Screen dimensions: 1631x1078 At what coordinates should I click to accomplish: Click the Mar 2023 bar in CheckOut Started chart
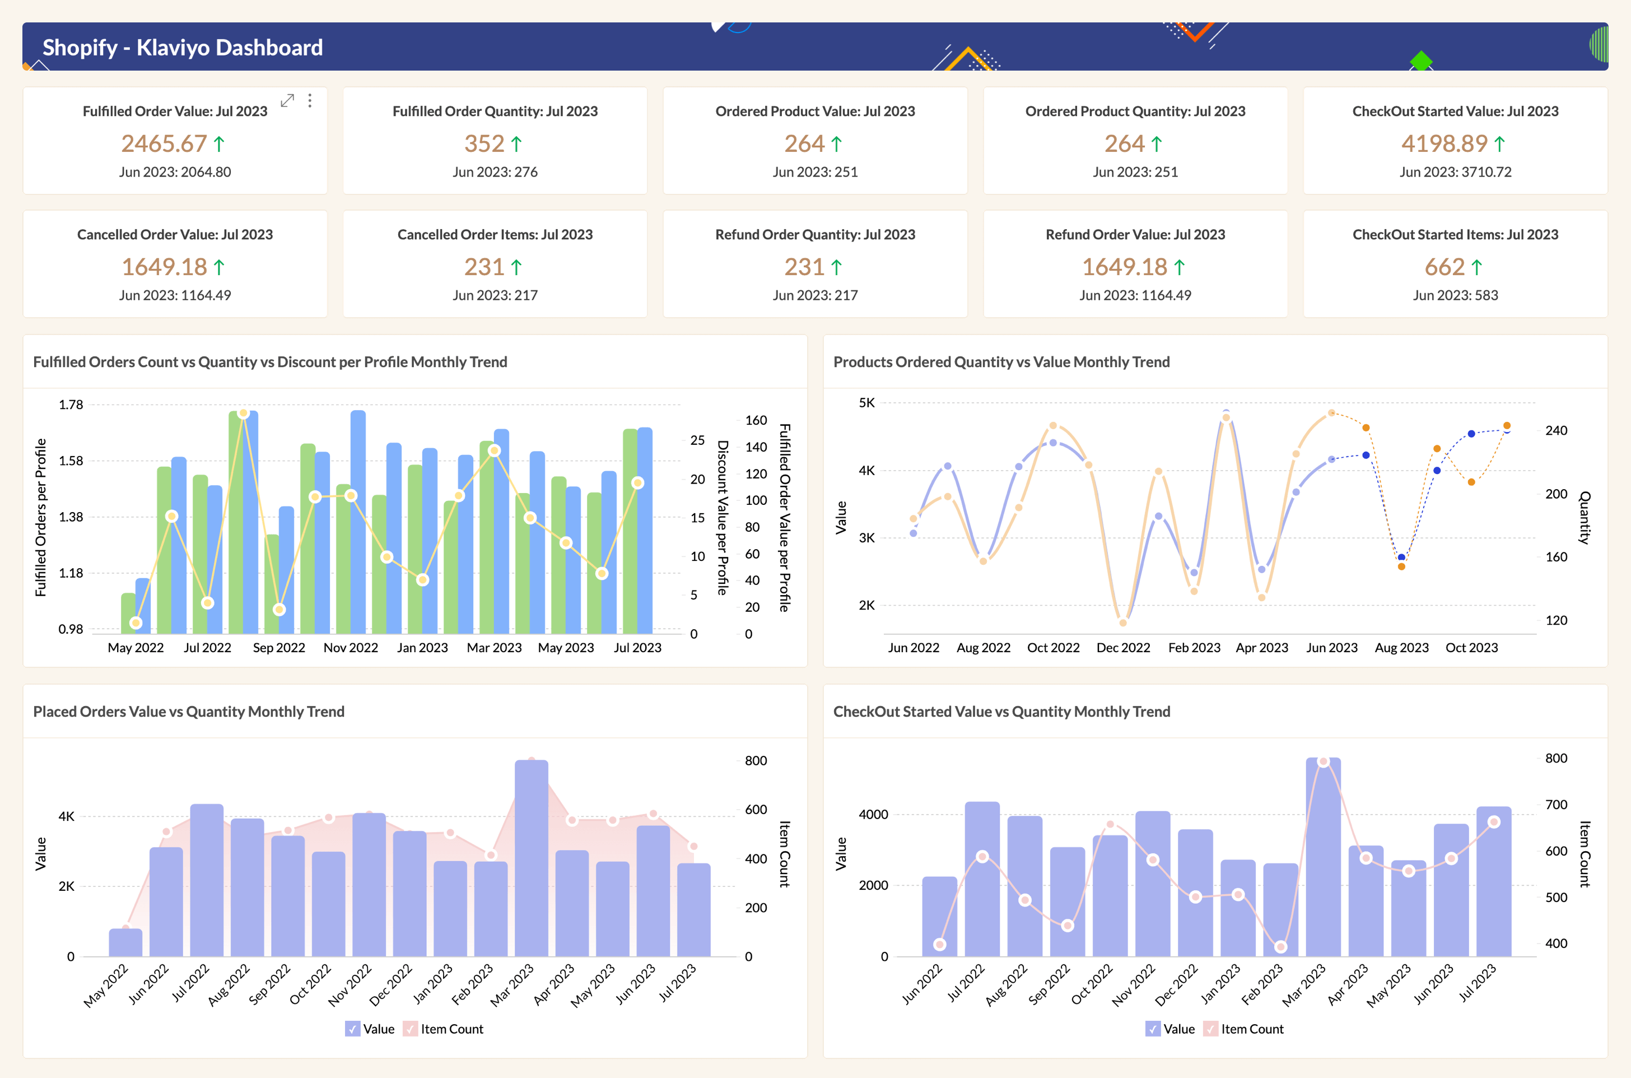[x=1323, y=857]
